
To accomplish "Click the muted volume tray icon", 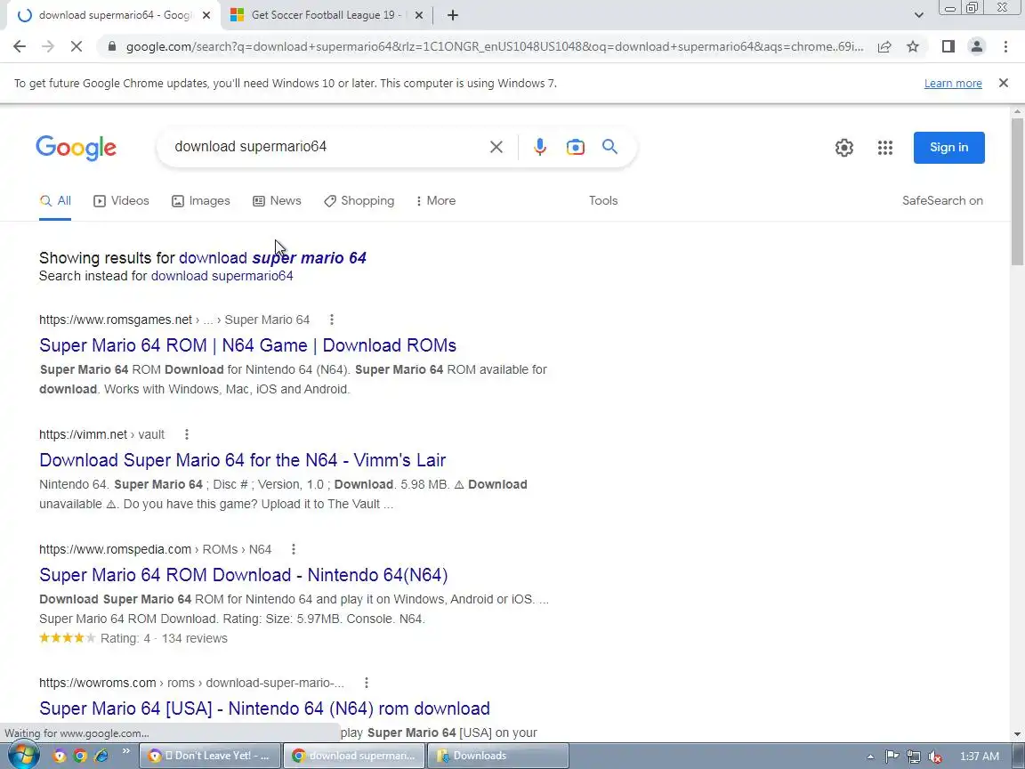I will (x=935, y=757).
